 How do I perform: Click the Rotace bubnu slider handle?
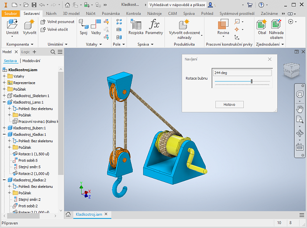251,81
